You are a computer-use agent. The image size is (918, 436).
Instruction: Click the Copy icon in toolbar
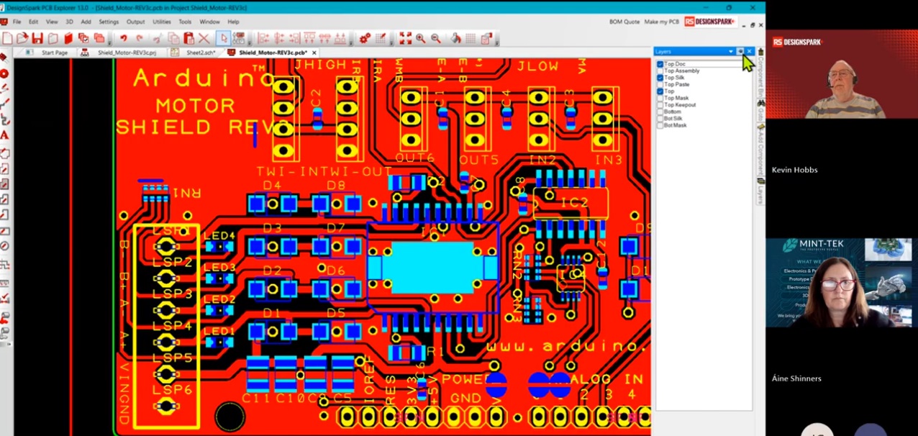point(173,38)
